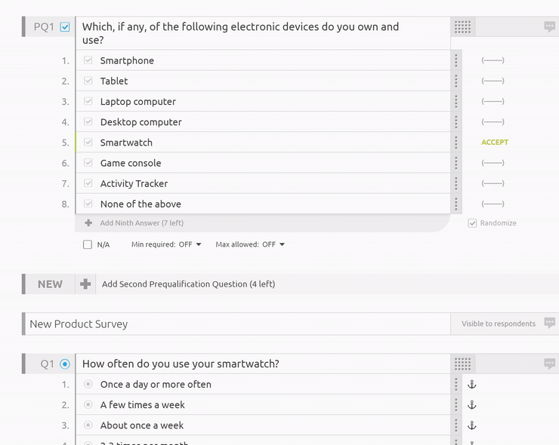Click the anchor icon for 'Once a day or more often'
This screenshot has width=559, height=445.
(x=472, y=385)
